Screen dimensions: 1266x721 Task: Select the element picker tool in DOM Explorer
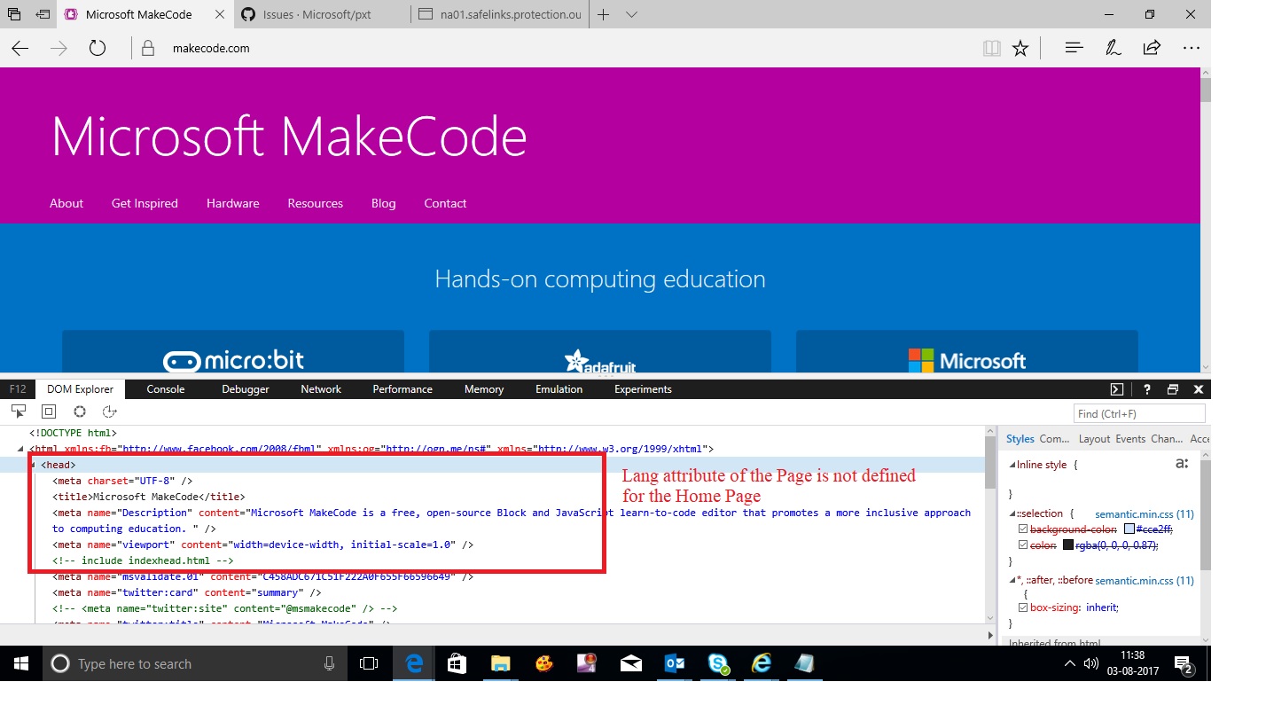(x=19, y=411)
